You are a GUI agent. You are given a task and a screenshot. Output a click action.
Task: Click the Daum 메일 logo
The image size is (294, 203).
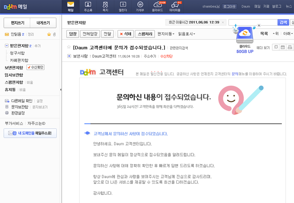pos(15,7)
